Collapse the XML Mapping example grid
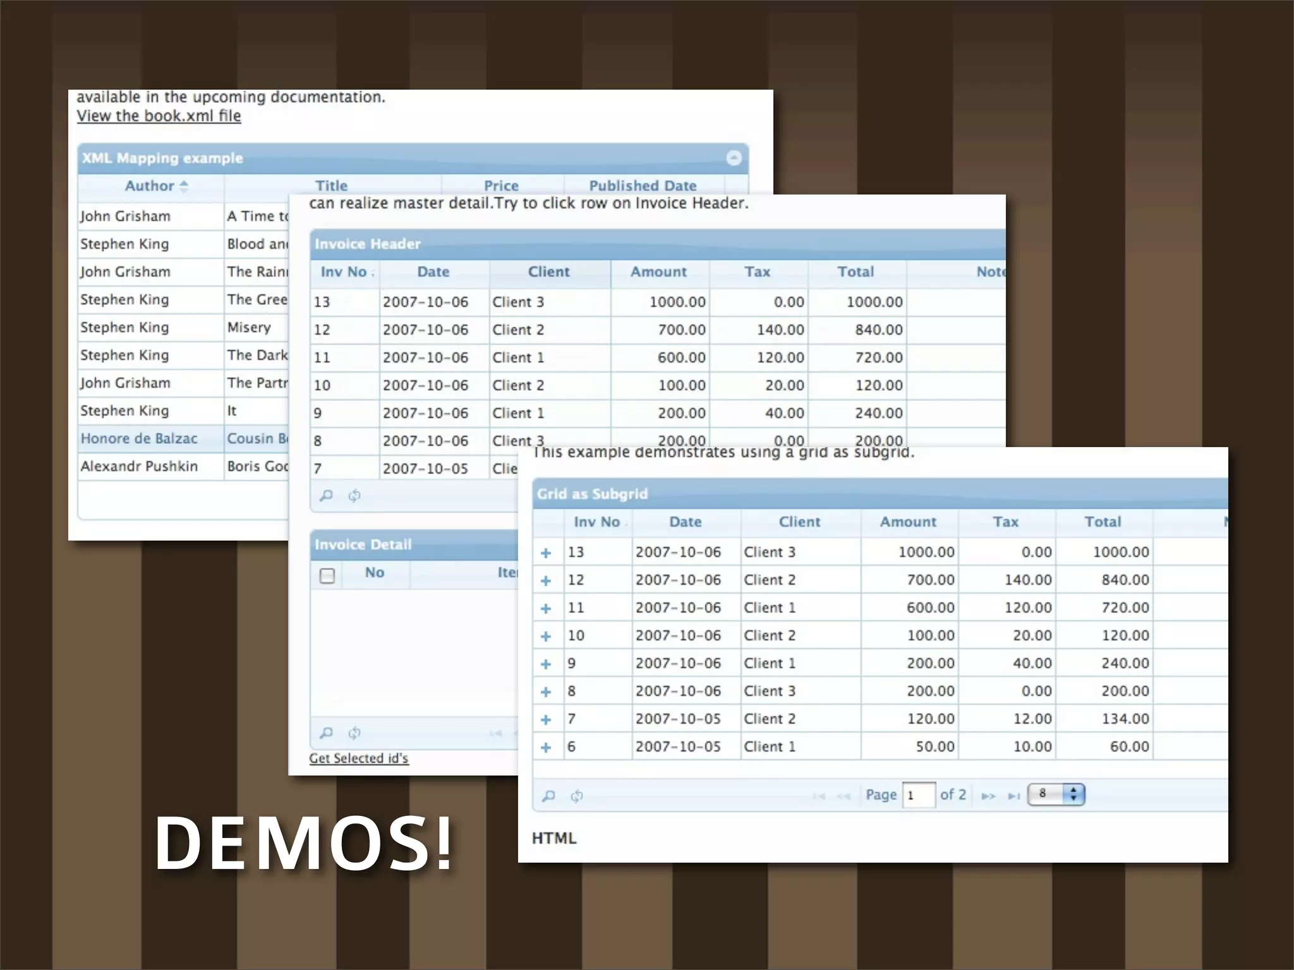Image resolution: width=1294 pixels, height=970 pixels. click(x=734, y=158)
